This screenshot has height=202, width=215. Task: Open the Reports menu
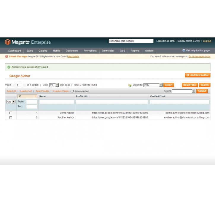click(x=135, y=51)
